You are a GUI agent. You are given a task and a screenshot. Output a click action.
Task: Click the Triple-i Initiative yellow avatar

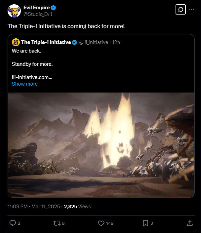pos(16,42)
